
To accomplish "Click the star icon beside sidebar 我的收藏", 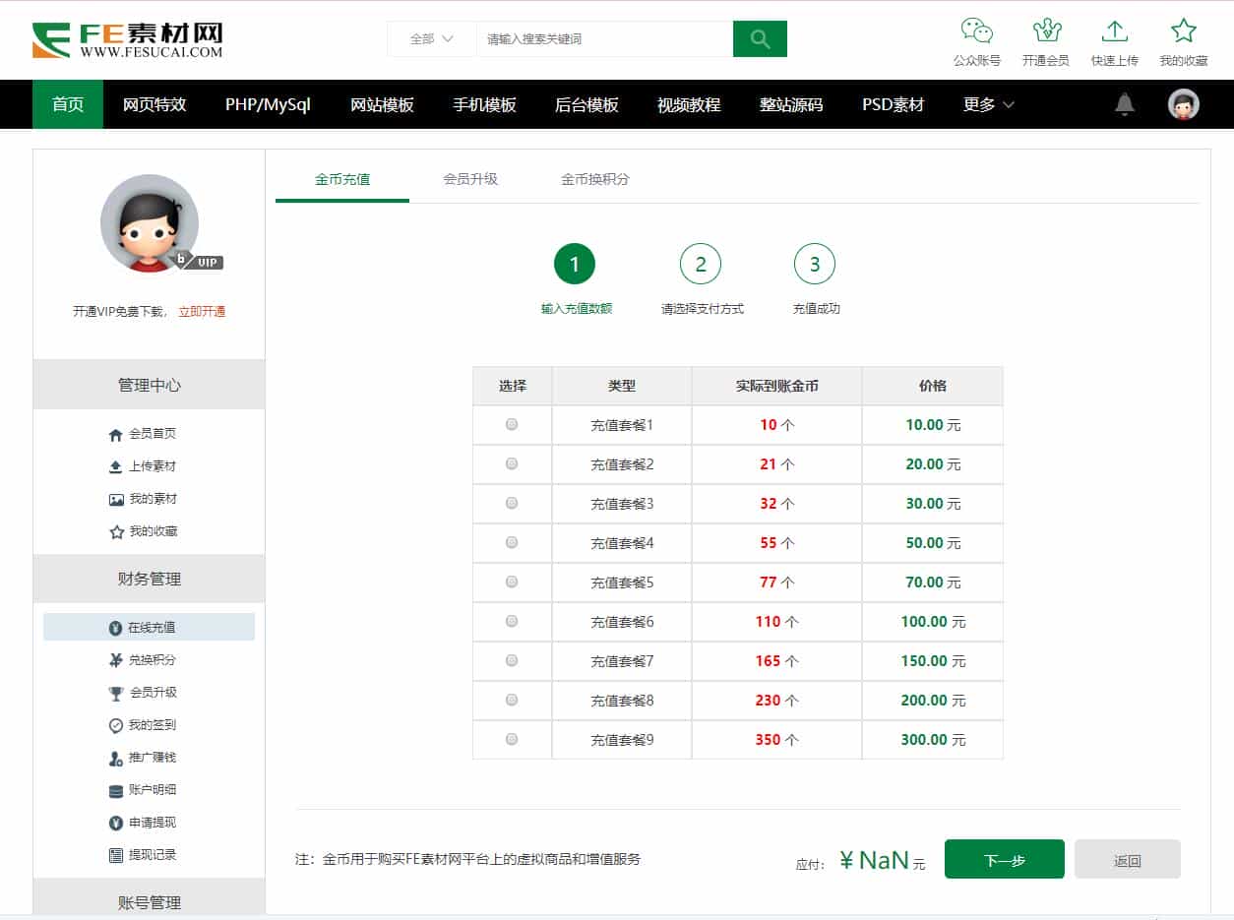I will click(x=116, y=531).
